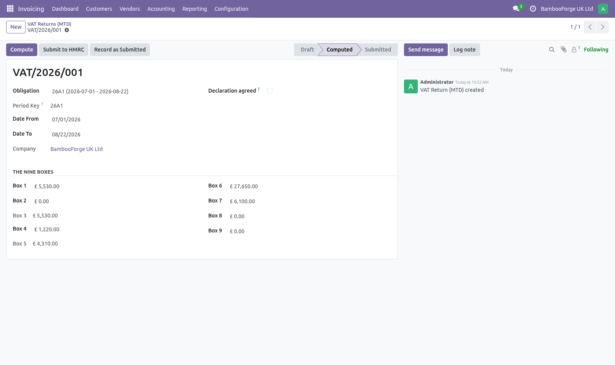Click the New record button
The width and height of the screenshot is (615, 365).
point(16,27)
